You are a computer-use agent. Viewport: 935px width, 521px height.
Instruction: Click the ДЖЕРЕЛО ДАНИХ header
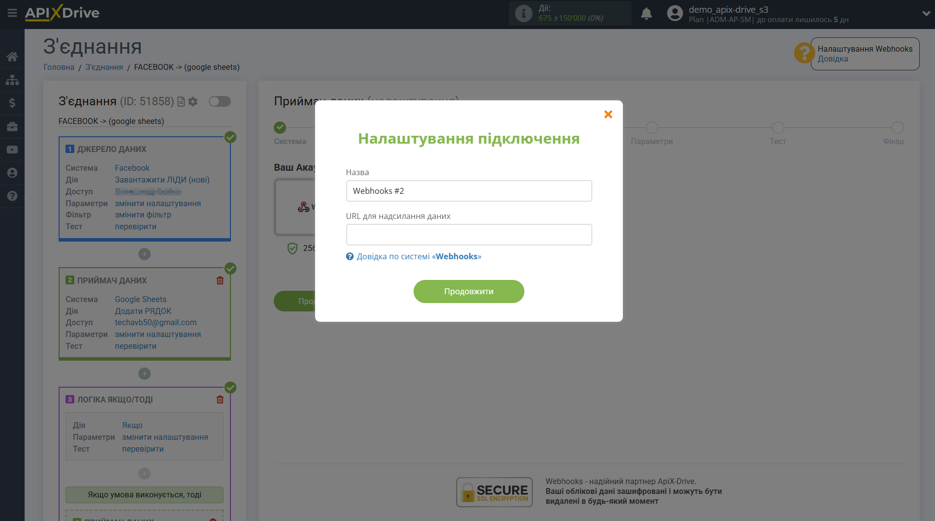[112, 149]
